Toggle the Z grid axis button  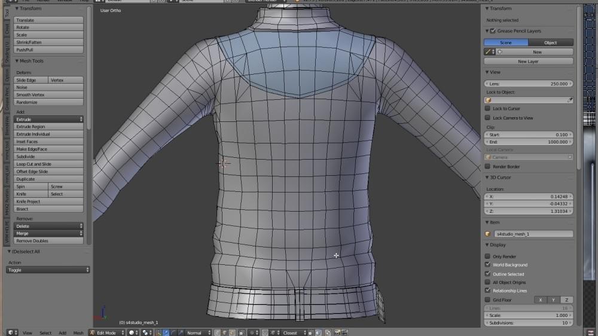[x=566, y=300]
